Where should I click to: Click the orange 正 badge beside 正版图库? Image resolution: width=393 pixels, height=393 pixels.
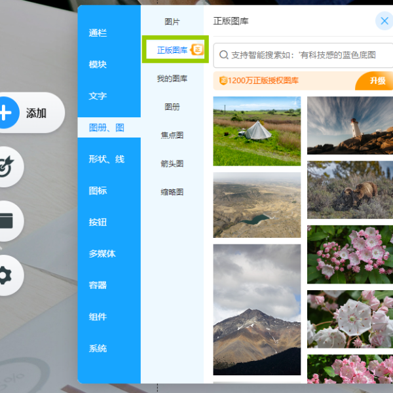point(197,49)
